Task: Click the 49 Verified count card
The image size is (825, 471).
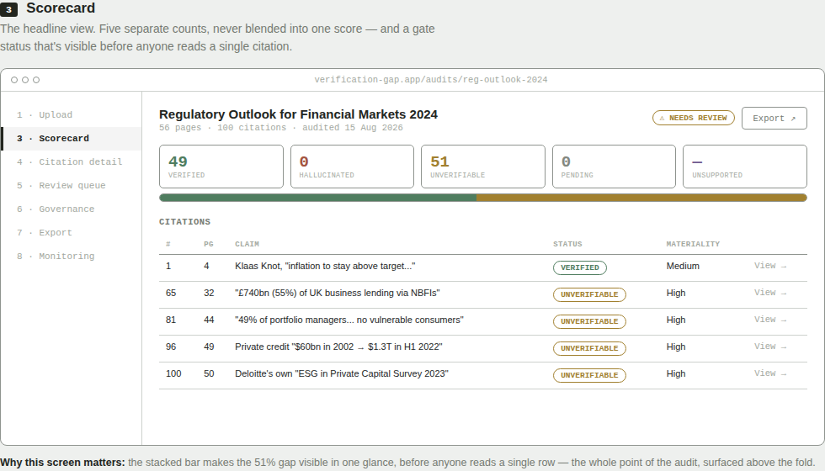Action: tap(221, 167)
